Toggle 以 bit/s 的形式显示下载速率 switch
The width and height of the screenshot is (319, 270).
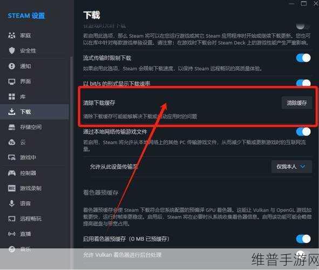click(303, 83)
